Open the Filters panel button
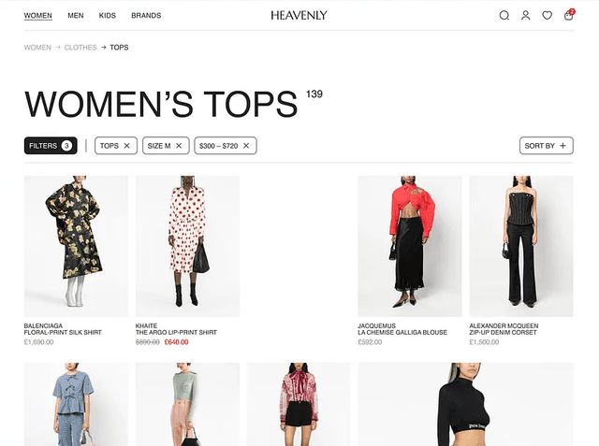 coord(51,146)
